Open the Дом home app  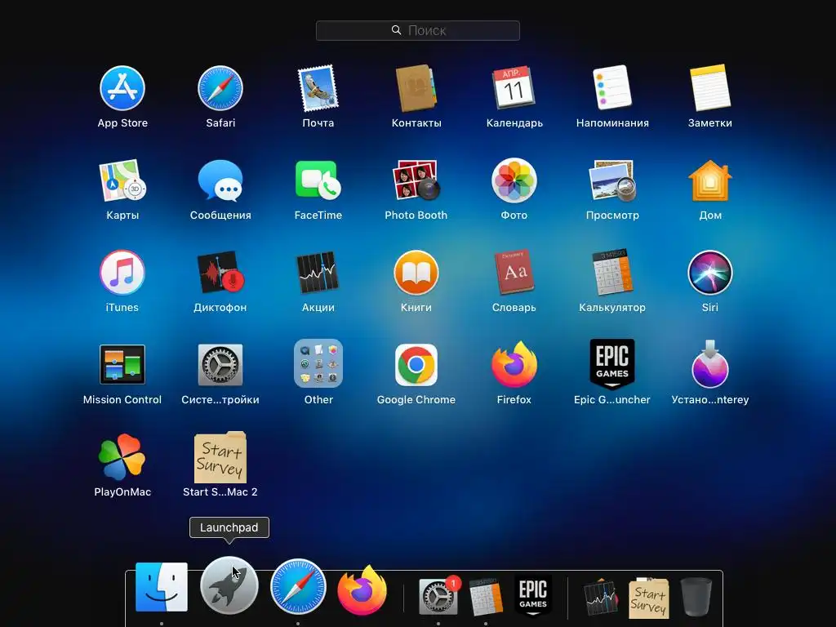click(x=710, y=180)
